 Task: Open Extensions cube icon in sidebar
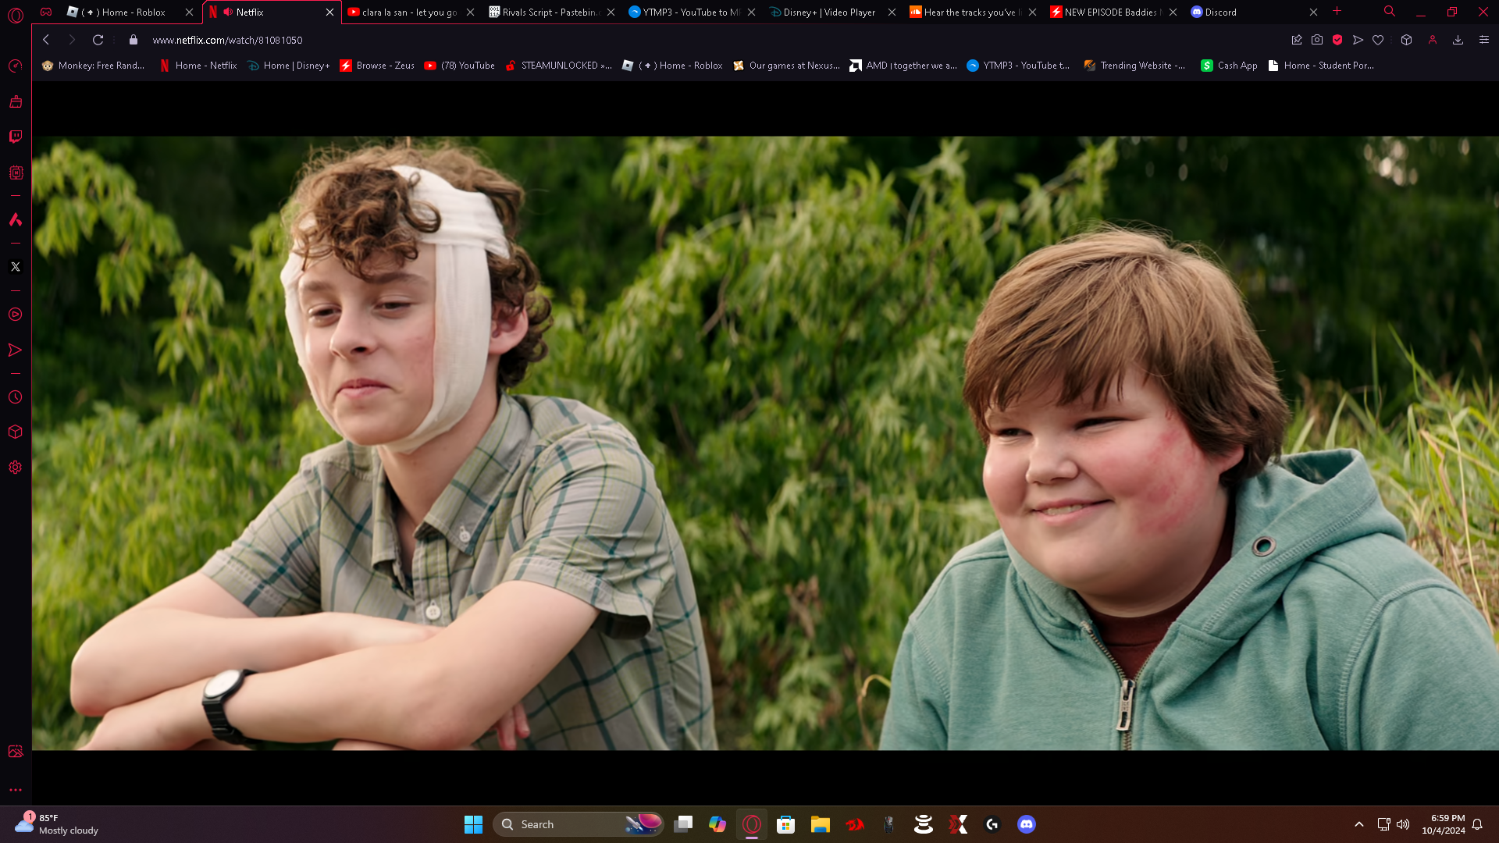click(x=16, y=432)
